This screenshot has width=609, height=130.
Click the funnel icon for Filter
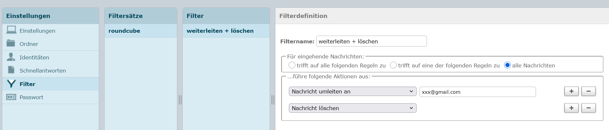[11, 84]
